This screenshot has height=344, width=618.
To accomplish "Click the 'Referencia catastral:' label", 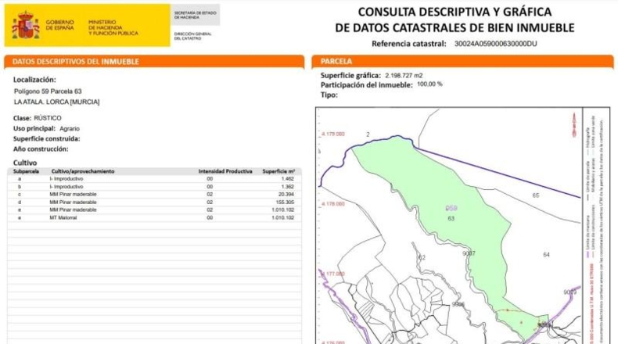I will click(x=408, y=44).
